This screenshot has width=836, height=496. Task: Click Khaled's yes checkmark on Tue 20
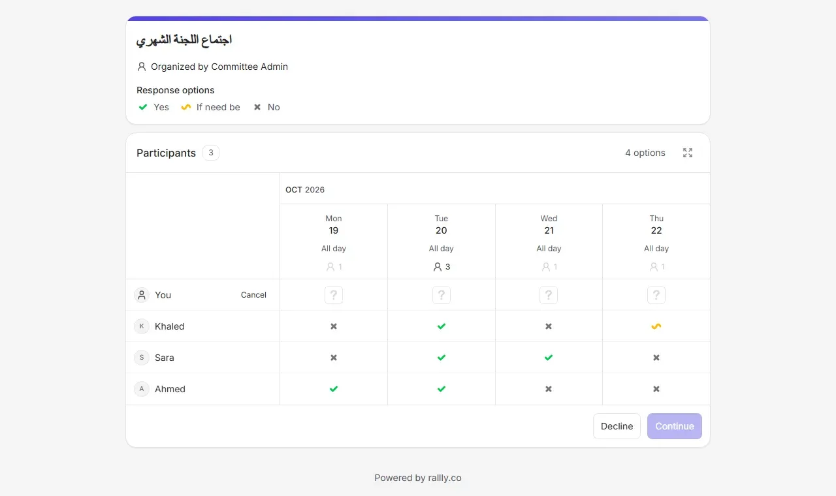pos(442,326)
